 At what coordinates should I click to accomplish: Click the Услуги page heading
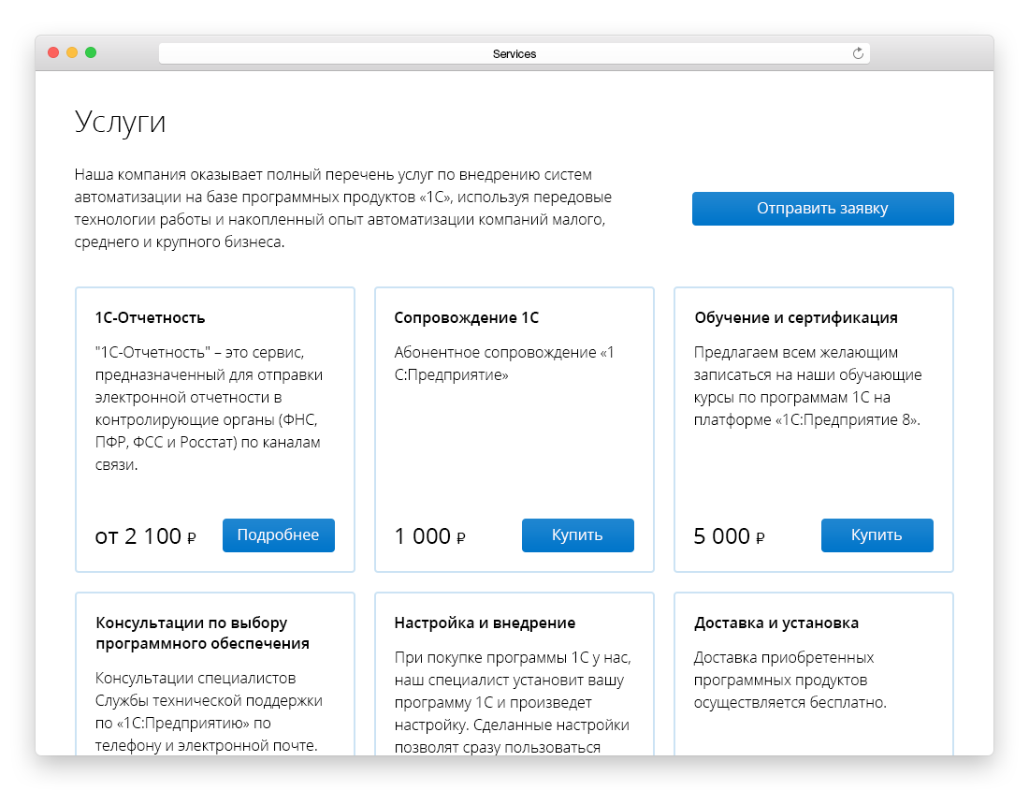tap(120, 123)
